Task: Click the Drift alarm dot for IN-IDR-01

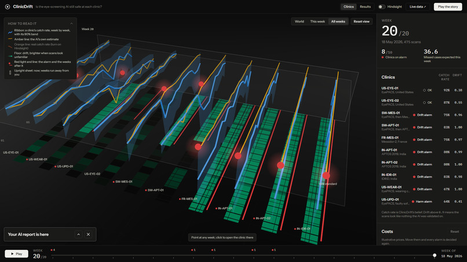Action: coord(414,176)
